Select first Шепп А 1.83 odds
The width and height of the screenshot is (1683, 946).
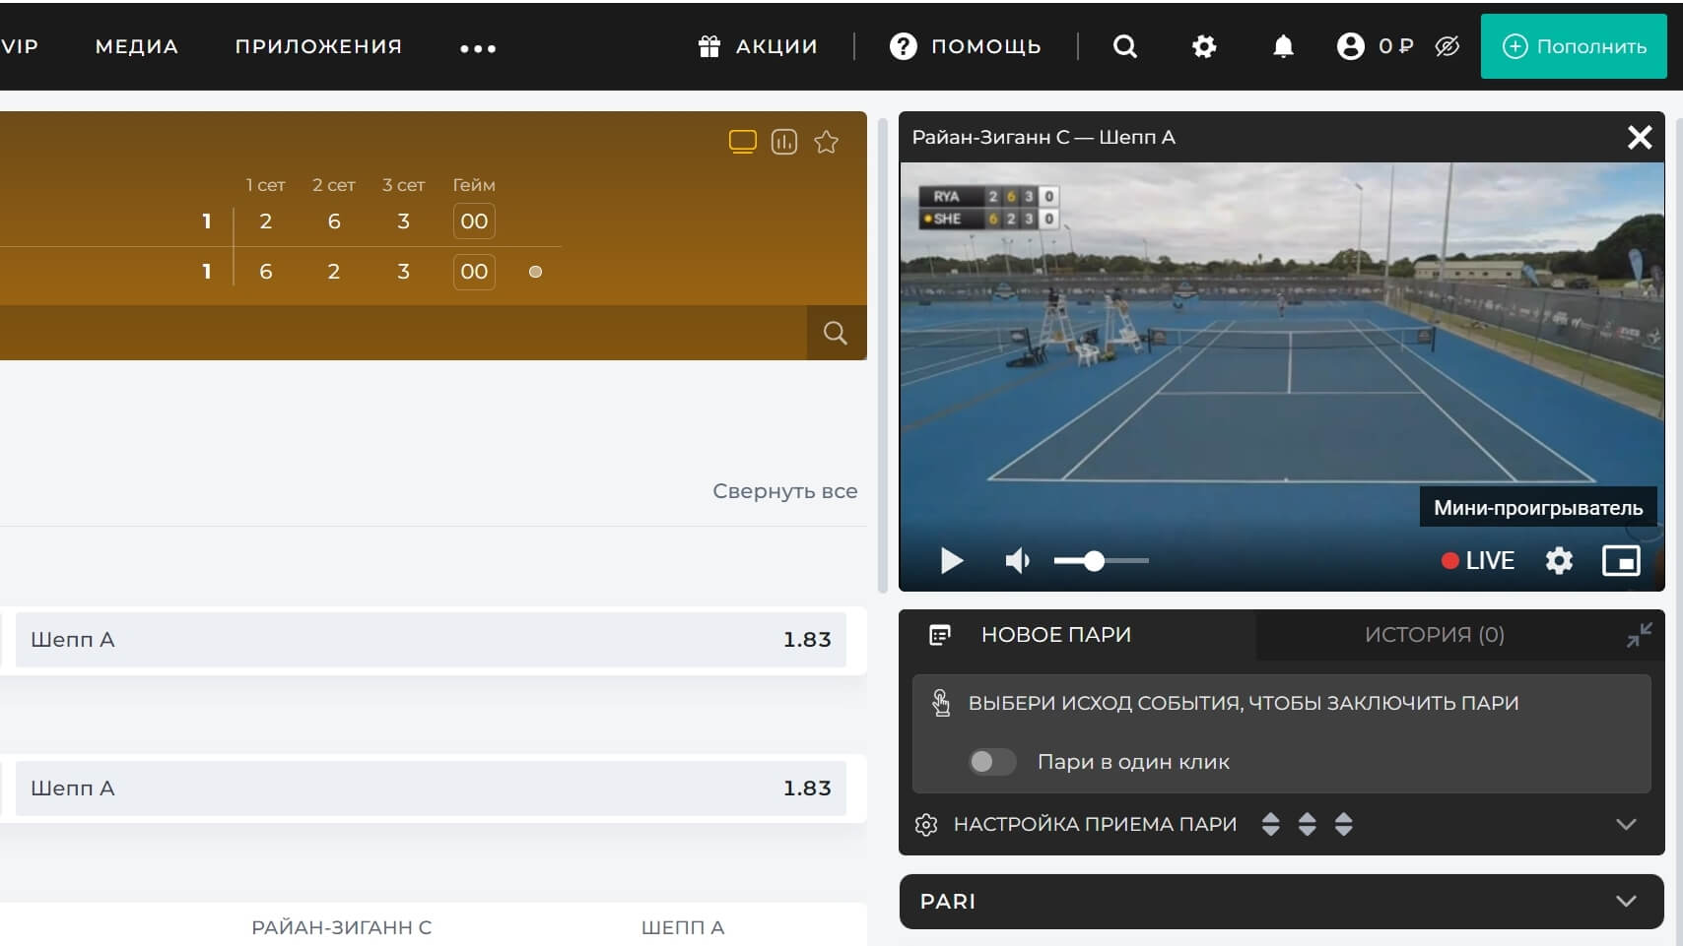[x=431, y=640]
